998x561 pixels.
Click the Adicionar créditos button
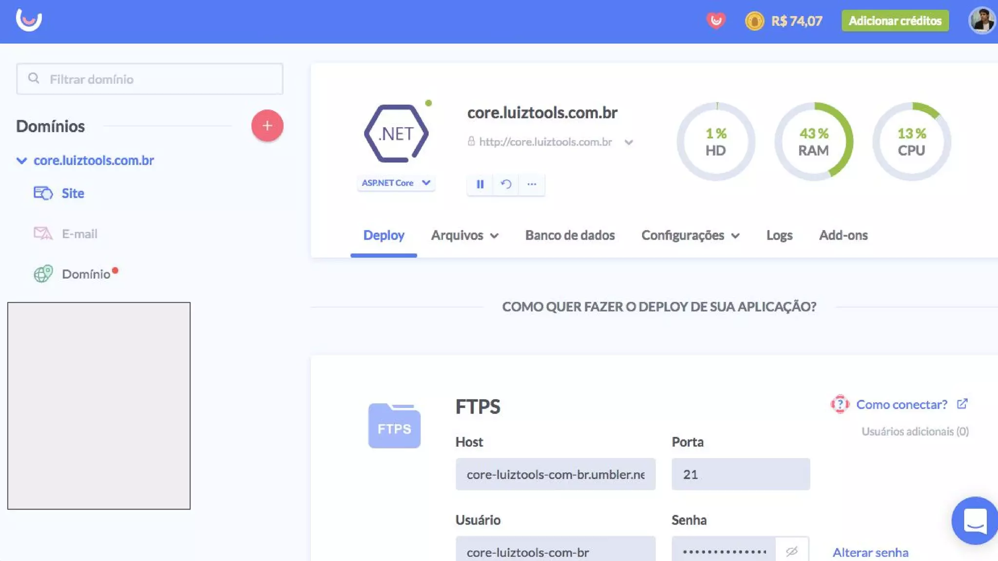pos(895,21)
